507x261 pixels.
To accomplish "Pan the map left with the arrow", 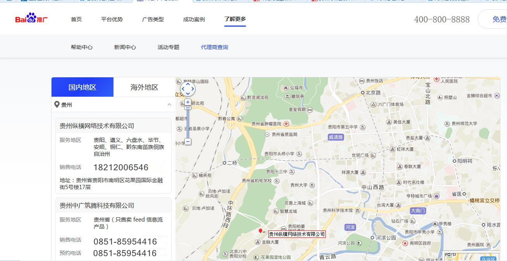I will pyautogui.click(x=183, y=89).
